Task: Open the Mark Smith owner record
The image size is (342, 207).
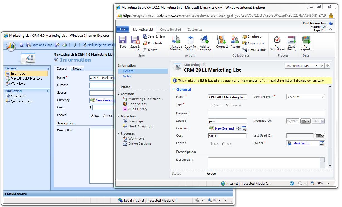Action: (x=301, y=143)
